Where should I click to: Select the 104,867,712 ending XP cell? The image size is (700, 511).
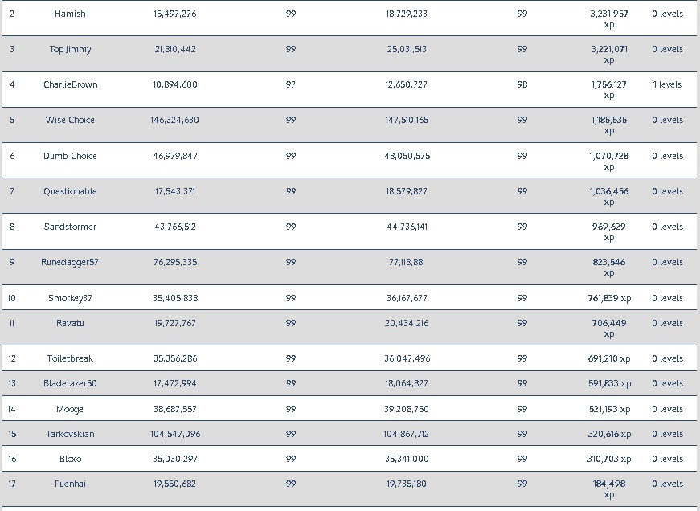(406, 434)
